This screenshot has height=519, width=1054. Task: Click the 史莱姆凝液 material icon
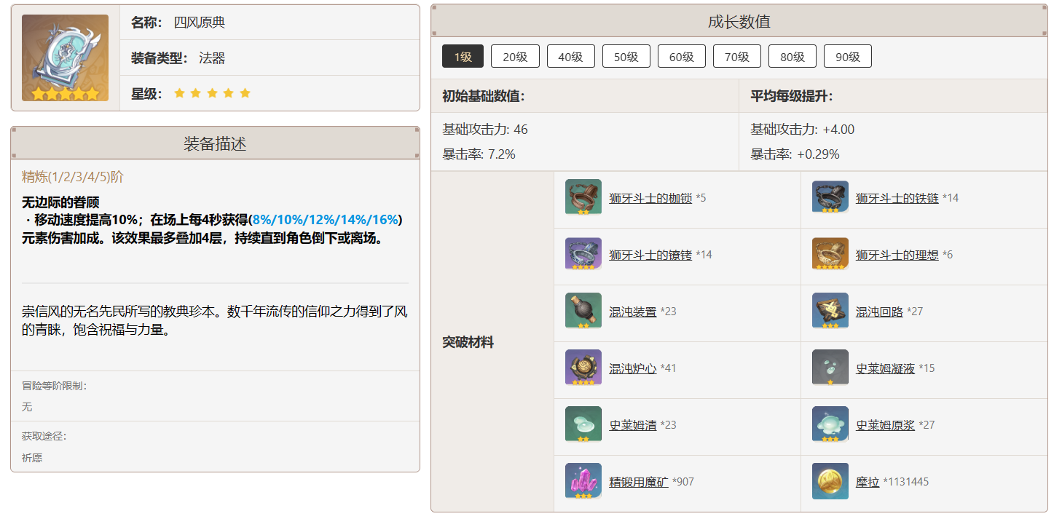pyautogui.click(x=830, y=369)
